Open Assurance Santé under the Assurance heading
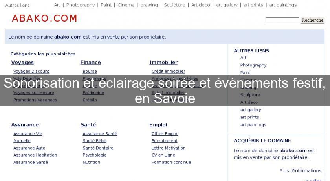Screen dimensions: 330x181 tap(31, 162)
